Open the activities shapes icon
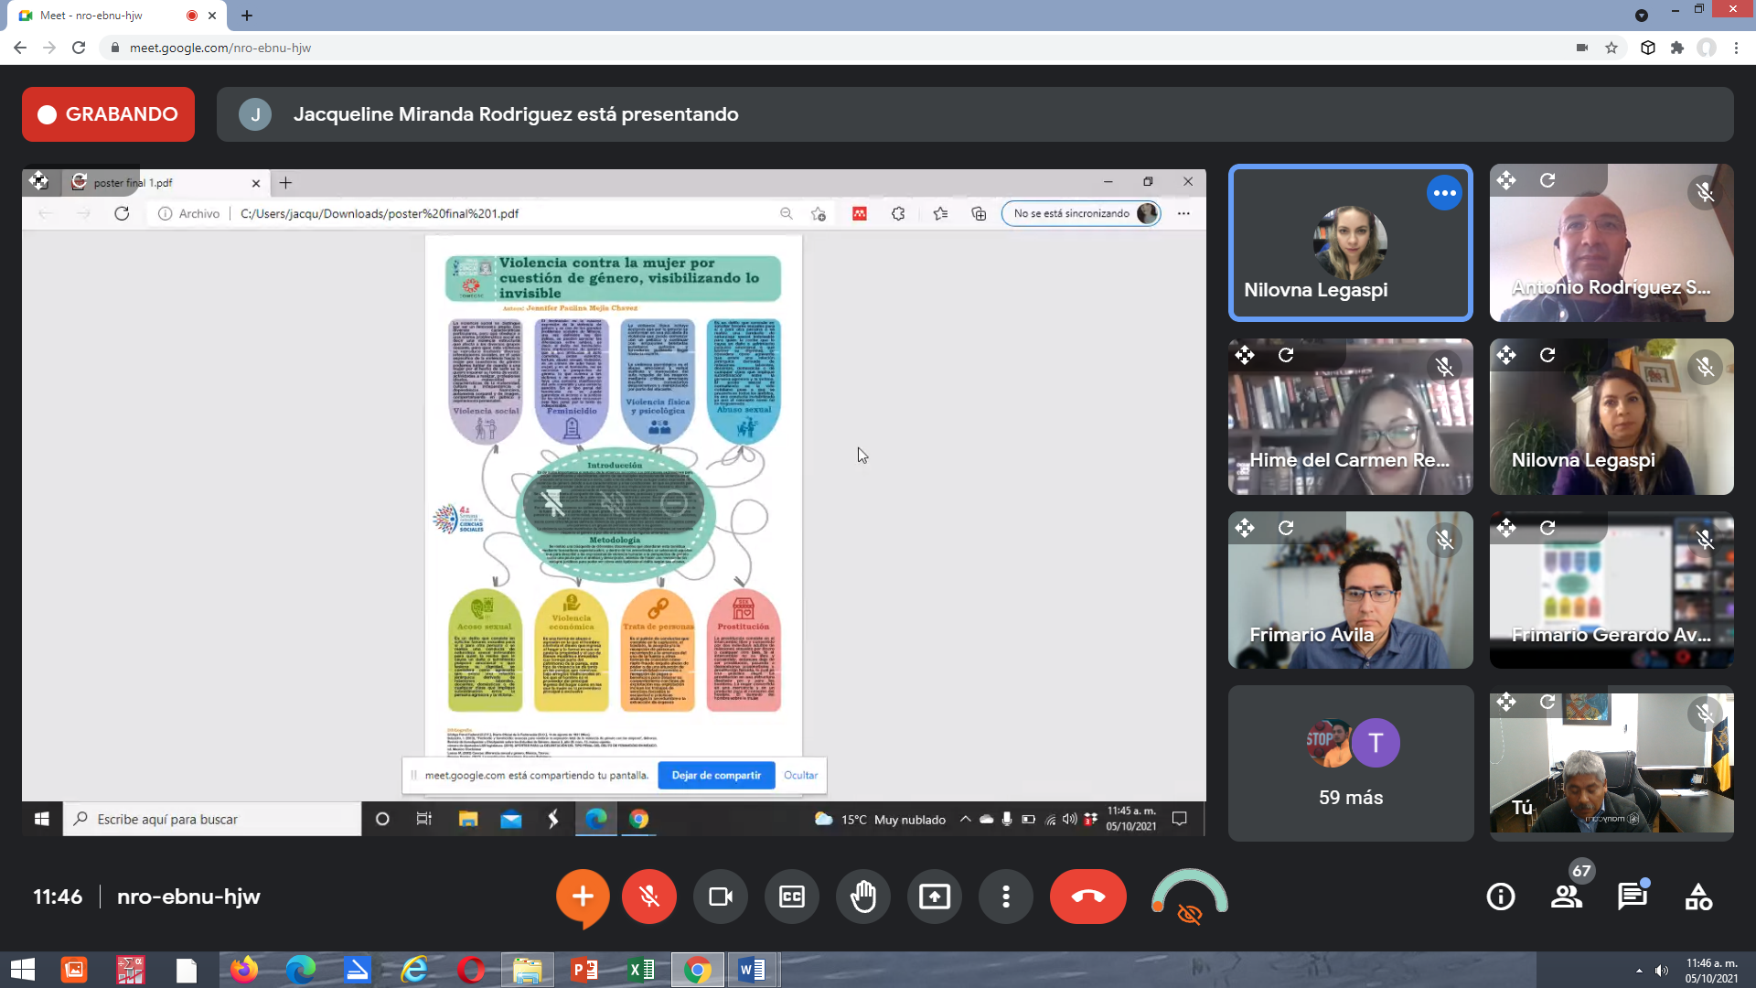 pos(1698,897)
